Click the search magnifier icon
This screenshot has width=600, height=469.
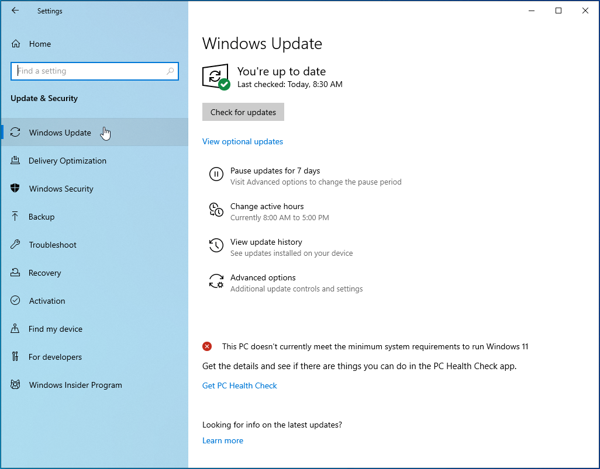(x=170, y=71)
